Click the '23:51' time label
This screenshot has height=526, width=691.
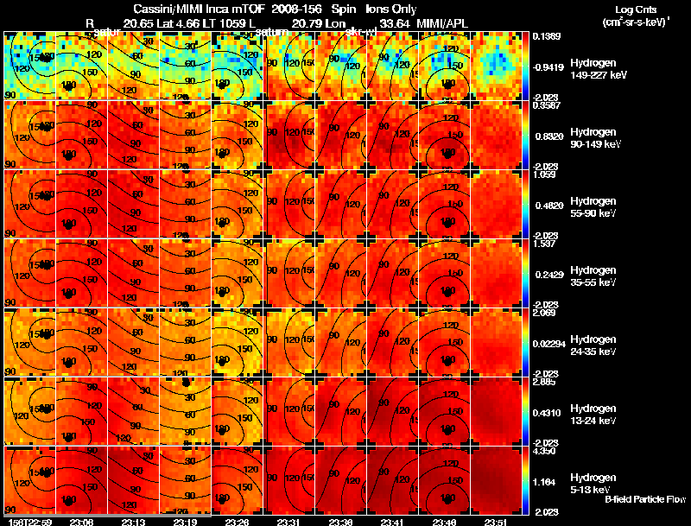pos(496,522)
